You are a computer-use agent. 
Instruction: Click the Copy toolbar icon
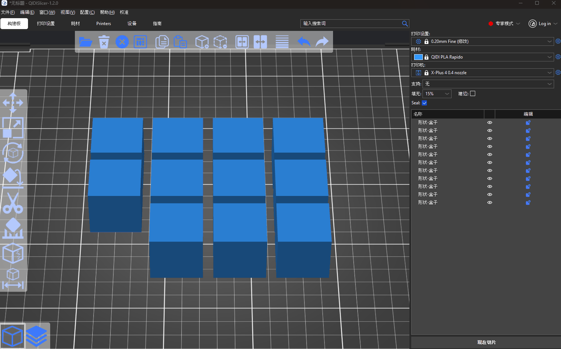tap(162, 42)
